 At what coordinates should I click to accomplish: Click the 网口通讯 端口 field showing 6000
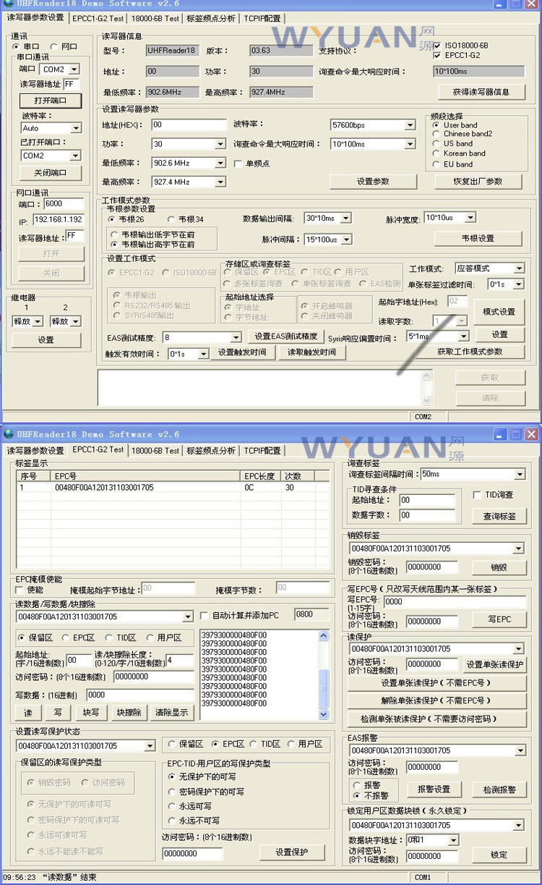[64, 204]
